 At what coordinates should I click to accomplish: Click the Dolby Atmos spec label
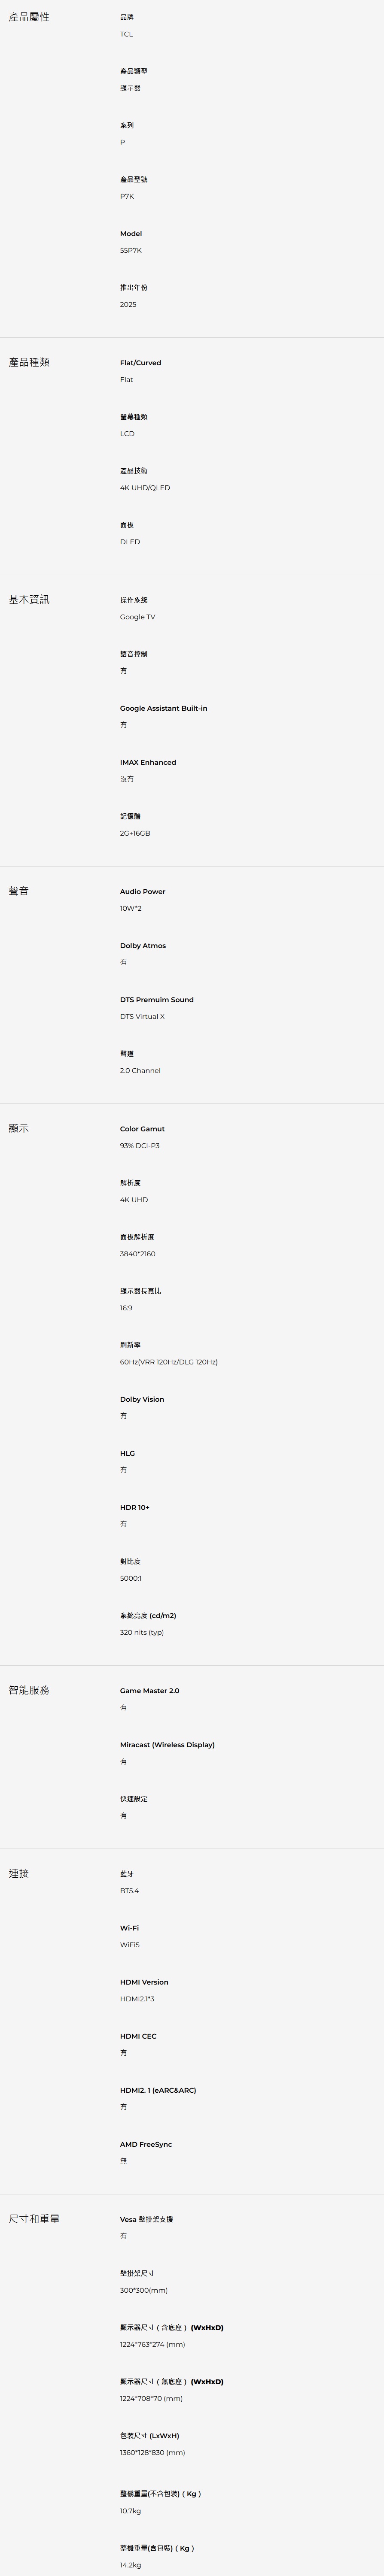[x=143, y=945]
